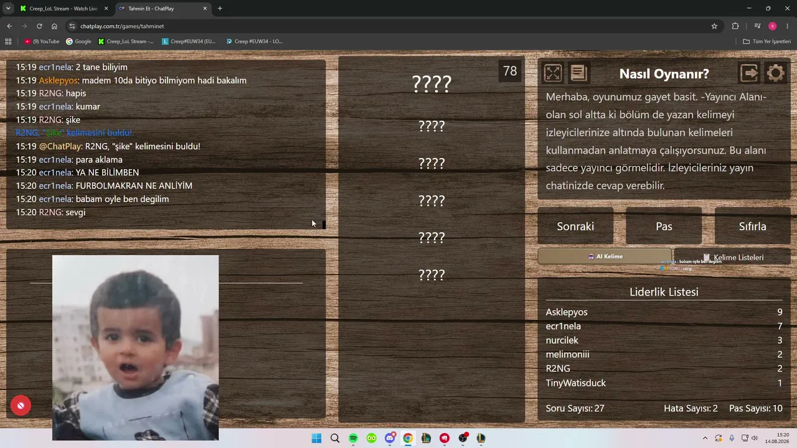View site information icon in address bar

(72, 26)
